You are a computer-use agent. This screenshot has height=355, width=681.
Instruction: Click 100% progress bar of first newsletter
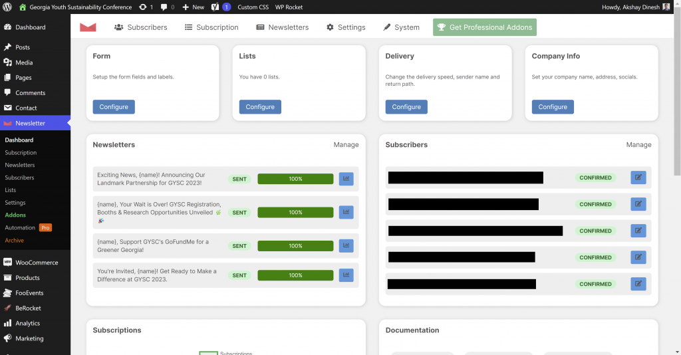click(295, 179)
